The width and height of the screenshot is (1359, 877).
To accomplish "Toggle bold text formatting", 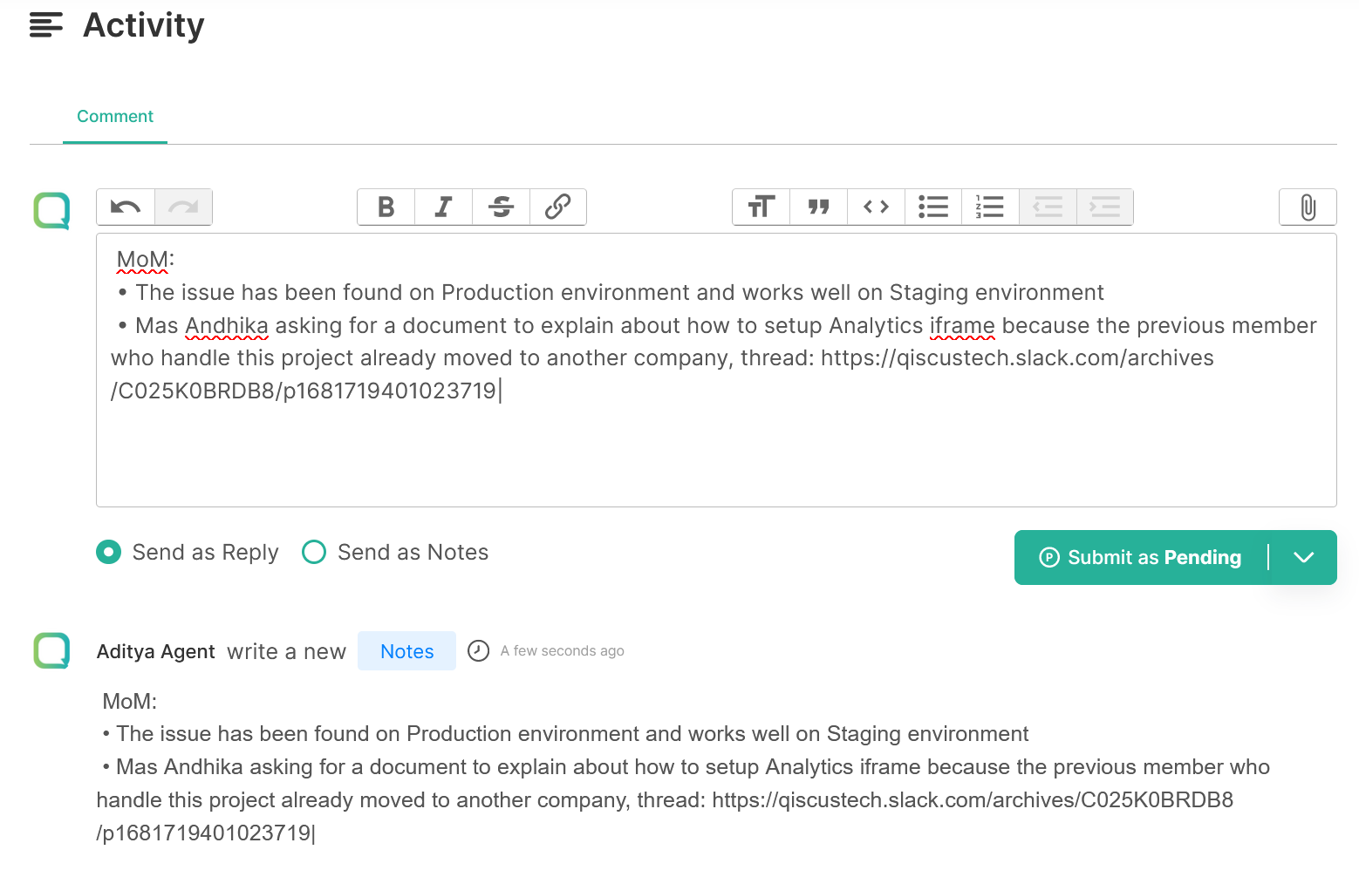I will 386,207.
